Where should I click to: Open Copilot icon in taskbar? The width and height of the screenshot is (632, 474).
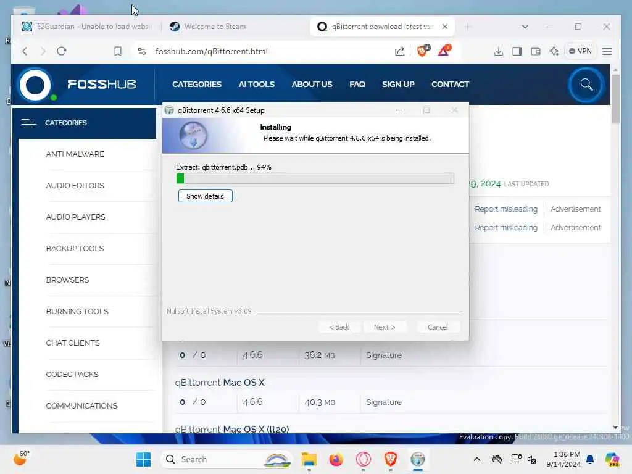click(x=612, y=459)
